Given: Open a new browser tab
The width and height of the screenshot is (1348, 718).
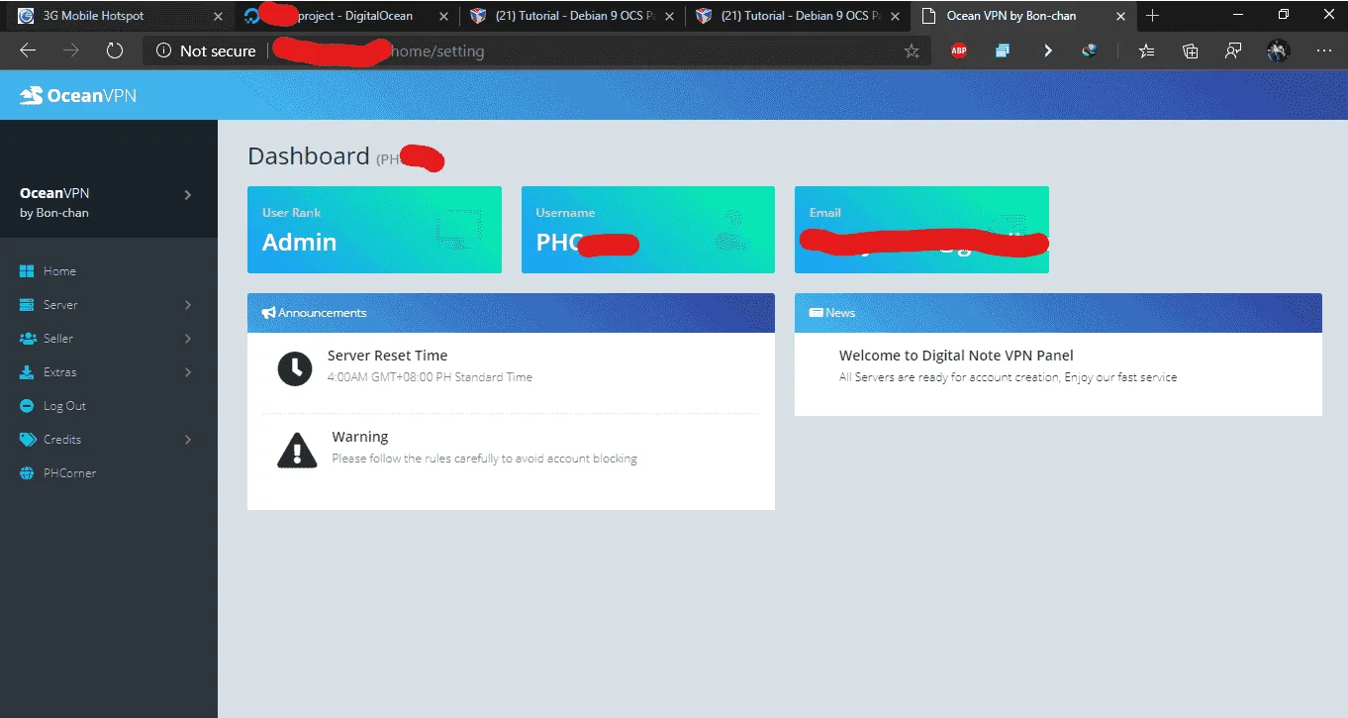Looking at the screenshot, I should 1152,16.
